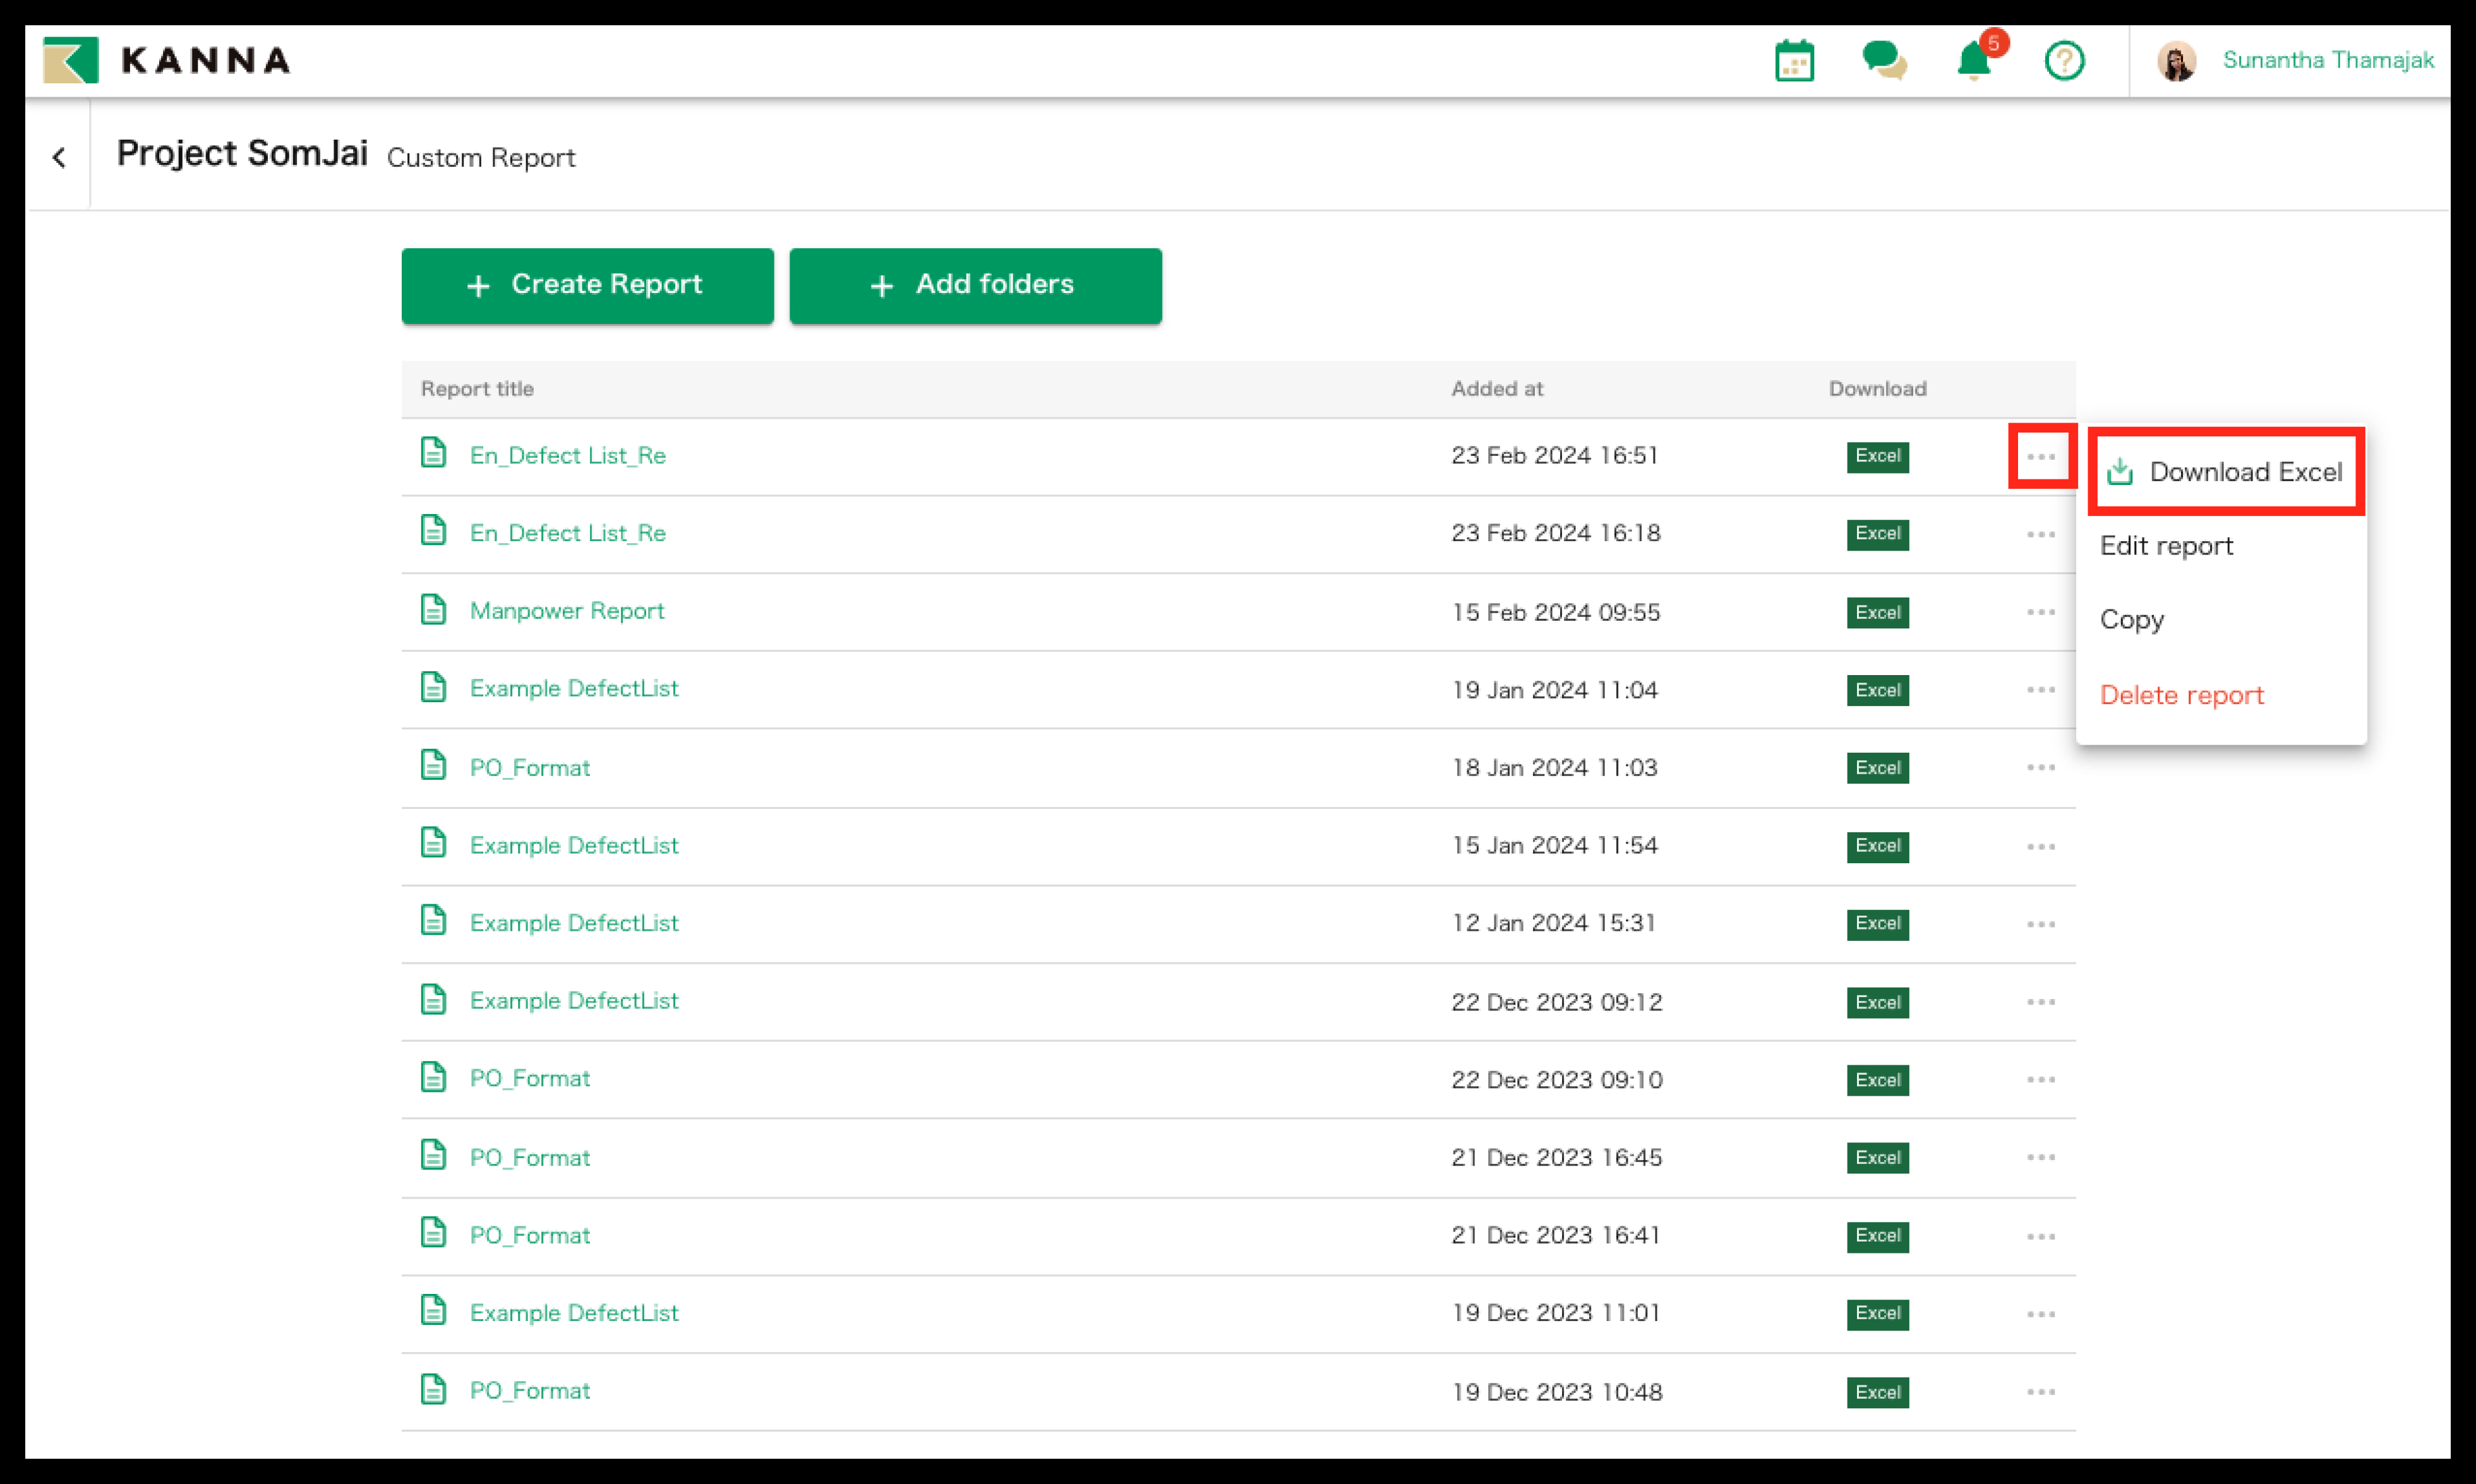
Task: Select Delete report menu entry
Action: coord(2181,695)
